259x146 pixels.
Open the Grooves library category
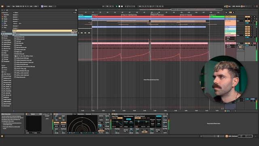(x=6, y=57)
